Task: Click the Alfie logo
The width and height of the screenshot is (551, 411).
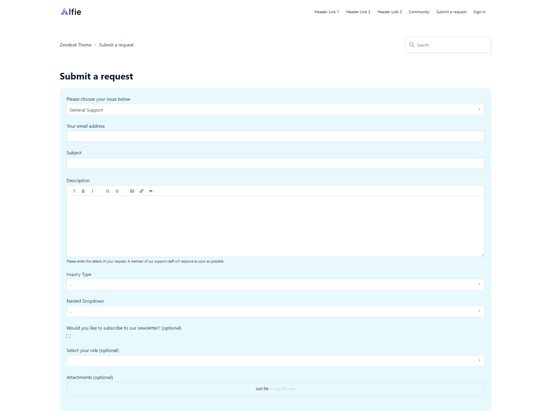Action: [x=71, y=12]
